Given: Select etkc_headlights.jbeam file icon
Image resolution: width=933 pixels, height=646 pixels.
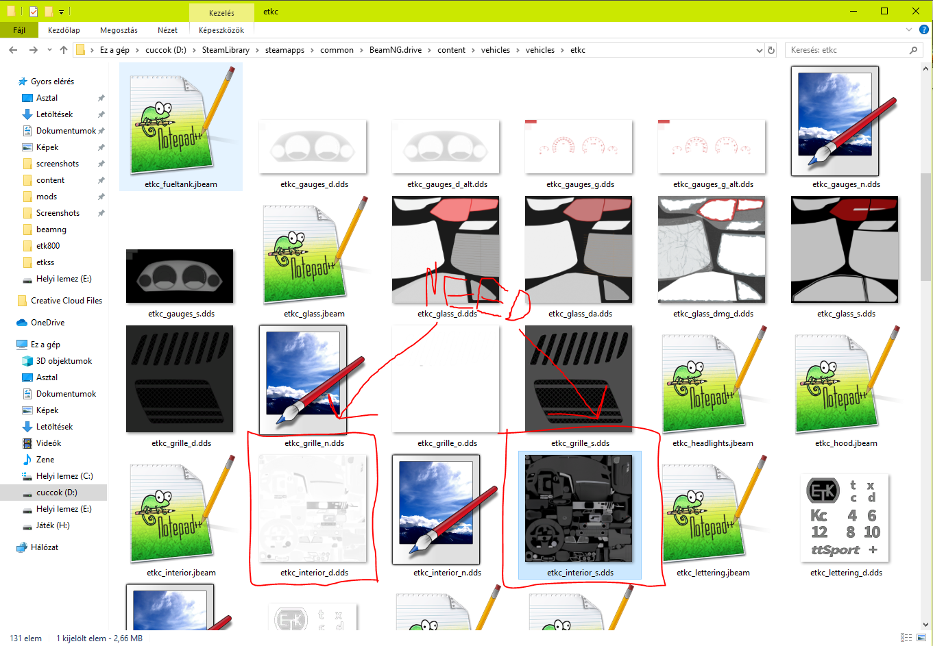Looking at the screenshot, I should pyautogui.click(x=714, y=380).
